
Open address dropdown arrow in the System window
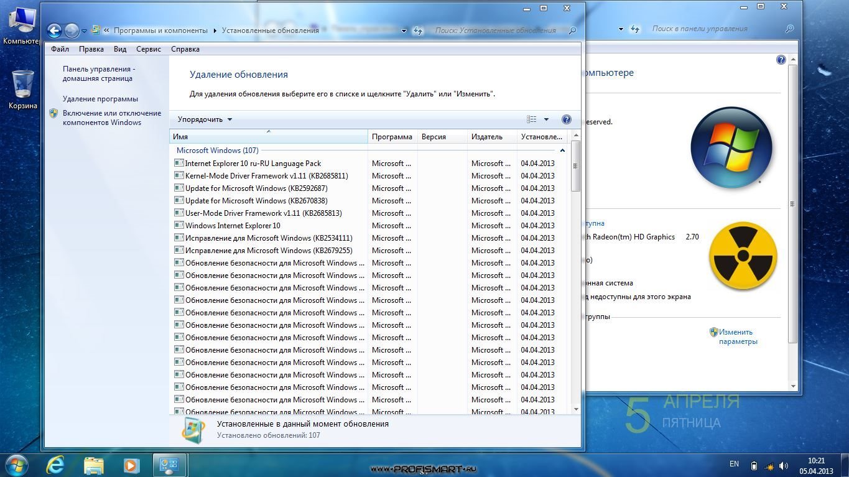tap(621, 29)
